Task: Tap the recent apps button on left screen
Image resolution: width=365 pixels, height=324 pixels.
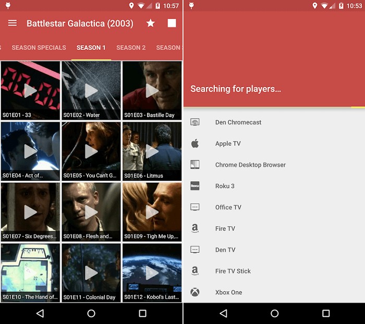Action: 142,313
